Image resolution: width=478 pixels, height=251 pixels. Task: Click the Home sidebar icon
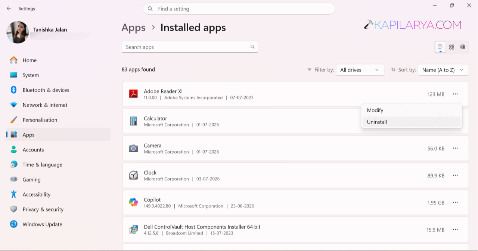click(x=14, y=60)
